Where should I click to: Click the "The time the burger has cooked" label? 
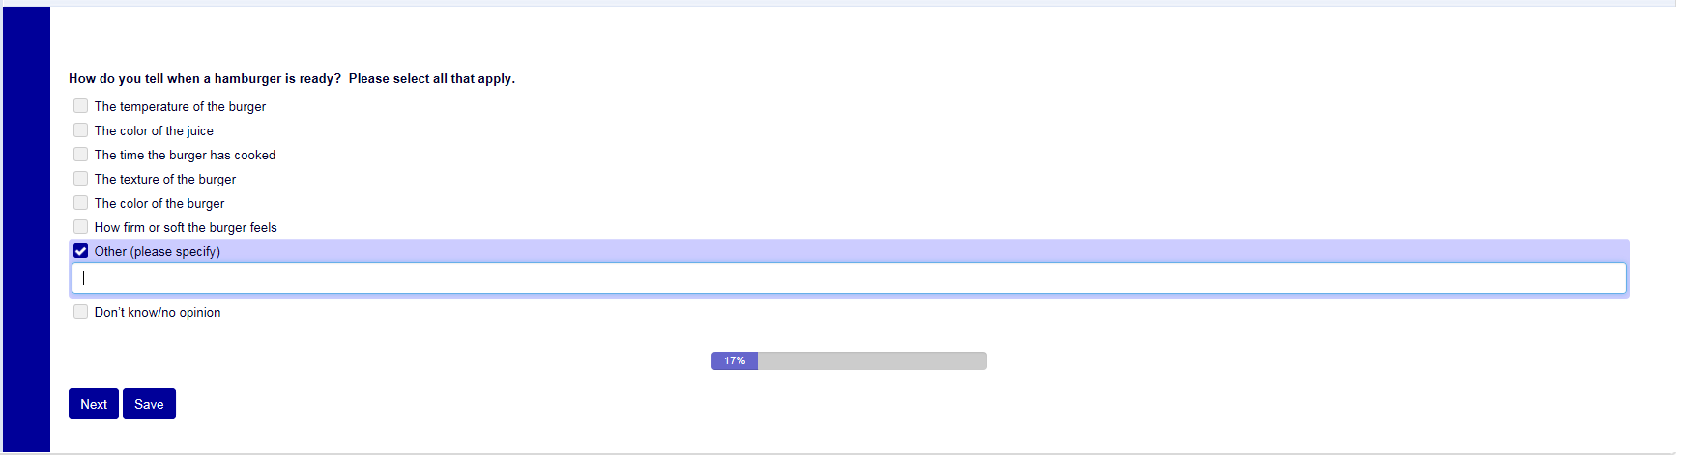coord(185,156)
